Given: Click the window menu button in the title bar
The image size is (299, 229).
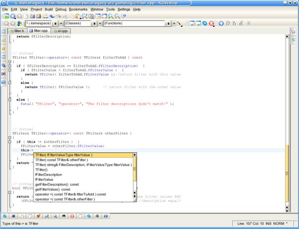Looking at the screenshot, I should [x=3, y=3].
